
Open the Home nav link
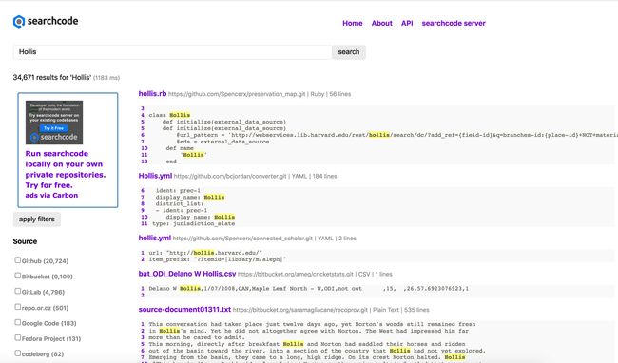point(353,23)
